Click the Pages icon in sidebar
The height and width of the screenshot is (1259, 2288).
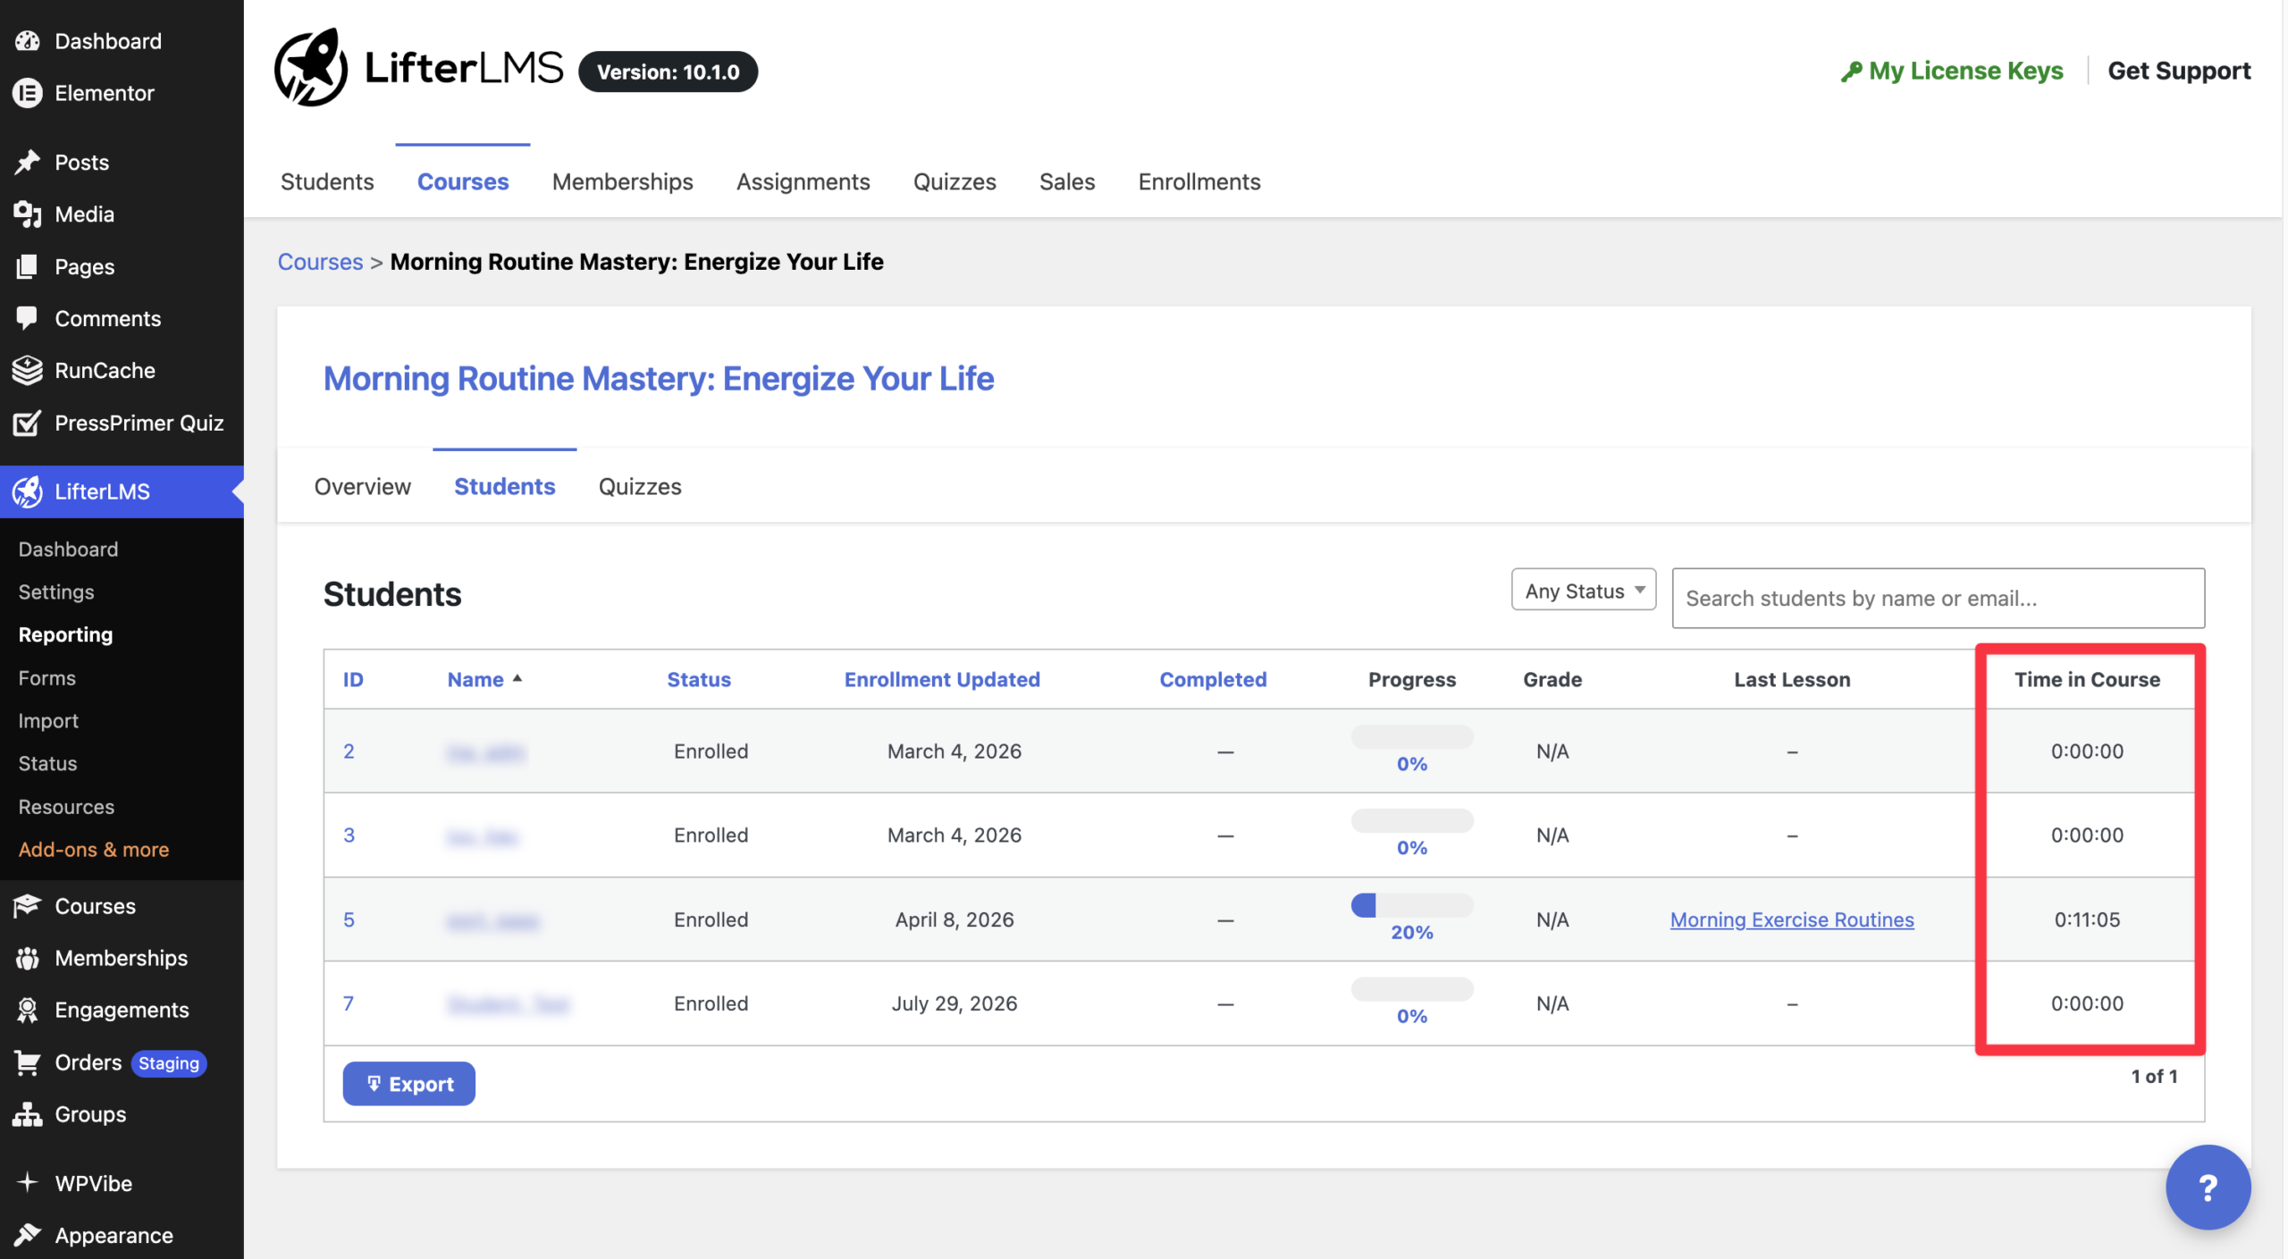coord(28,266)
